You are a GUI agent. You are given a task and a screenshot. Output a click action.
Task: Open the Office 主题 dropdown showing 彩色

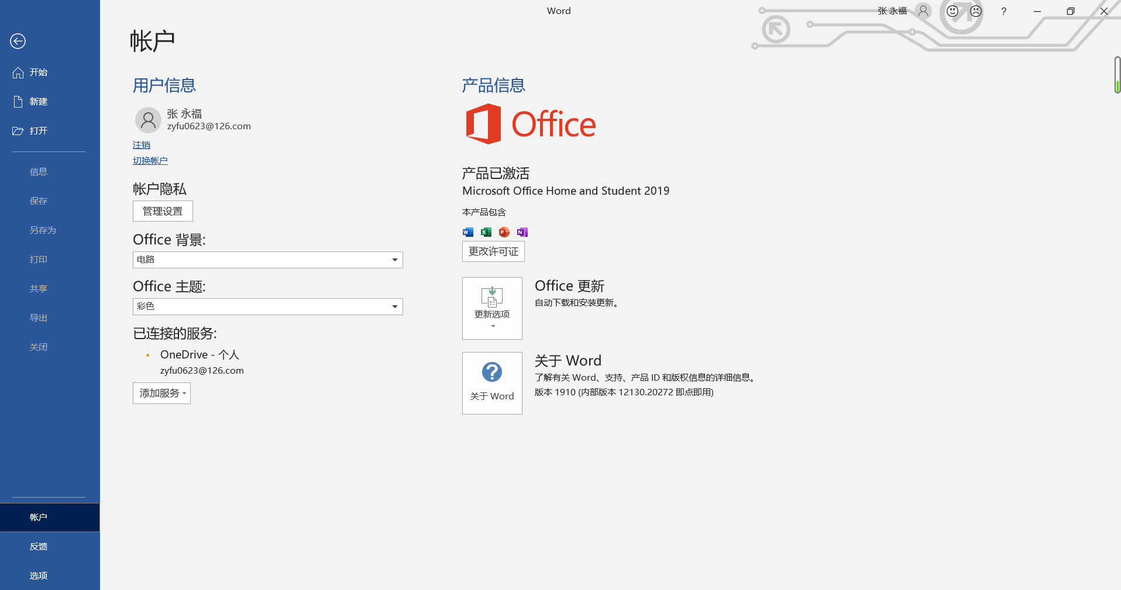[268, 306]
